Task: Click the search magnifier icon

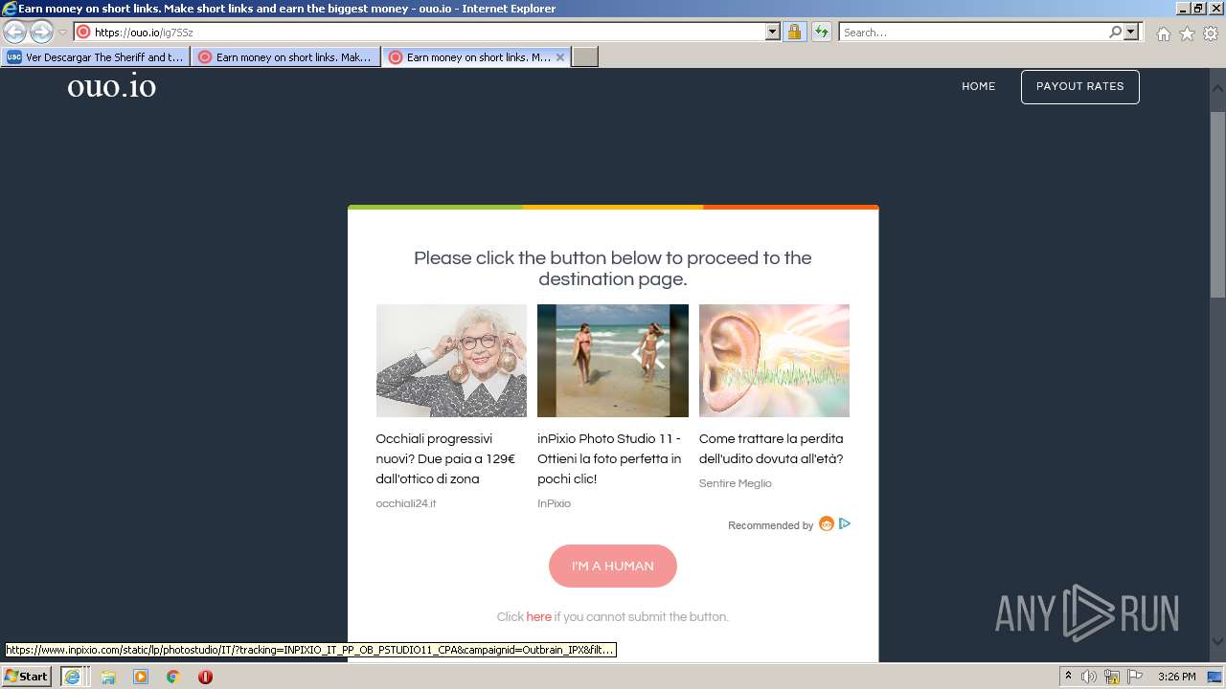Action: tap(1115, 32)
